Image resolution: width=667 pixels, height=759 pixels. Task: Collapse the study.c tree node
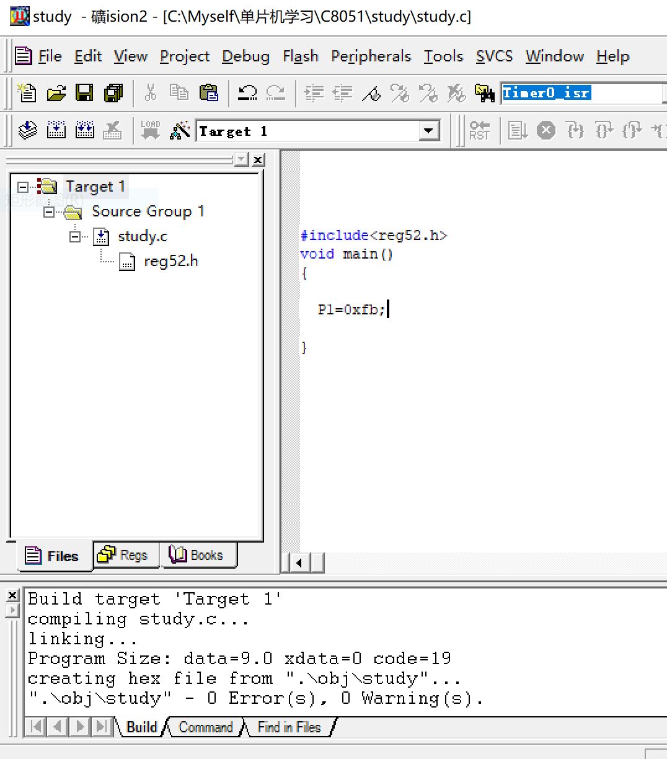tap(75, 236)
